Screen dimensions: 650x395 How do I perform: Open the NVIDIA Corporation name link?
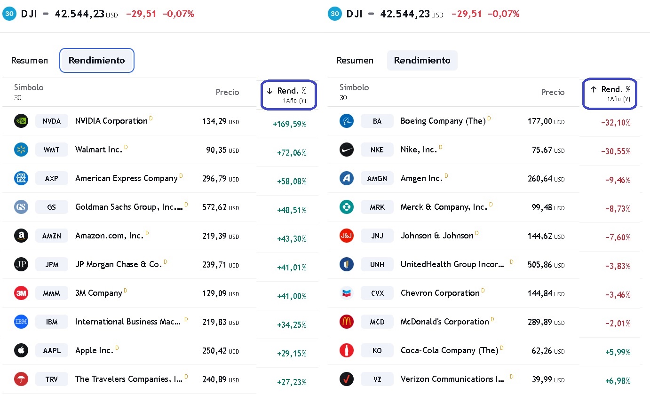tap(111, 121)
